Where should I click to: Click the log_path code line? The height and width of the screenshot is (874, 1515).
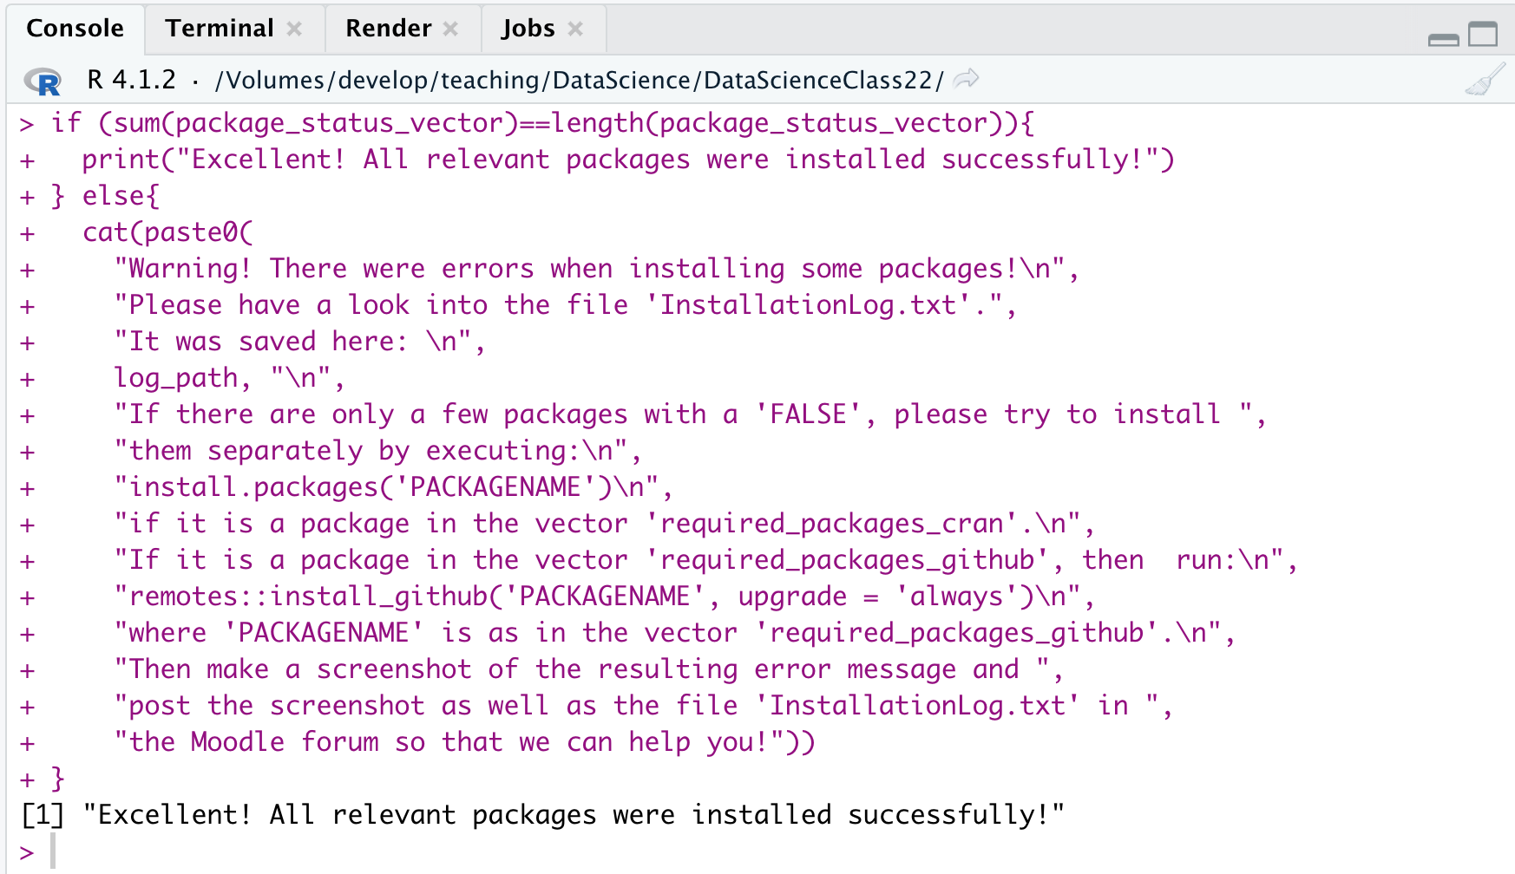point(229,378)
